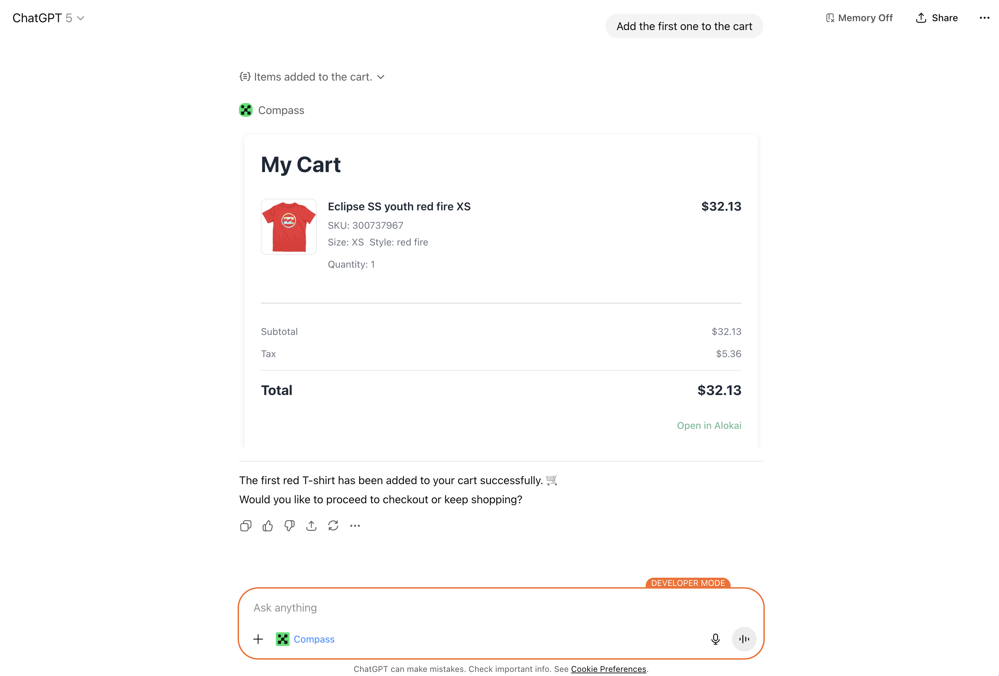Screen dimensions: 999x676
Task: Start voice mode with the waveform button
Action: point(744,639)
